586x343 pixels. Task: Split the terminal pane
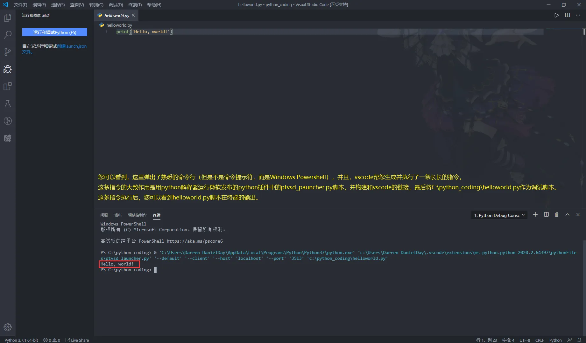tap(546, 215)
